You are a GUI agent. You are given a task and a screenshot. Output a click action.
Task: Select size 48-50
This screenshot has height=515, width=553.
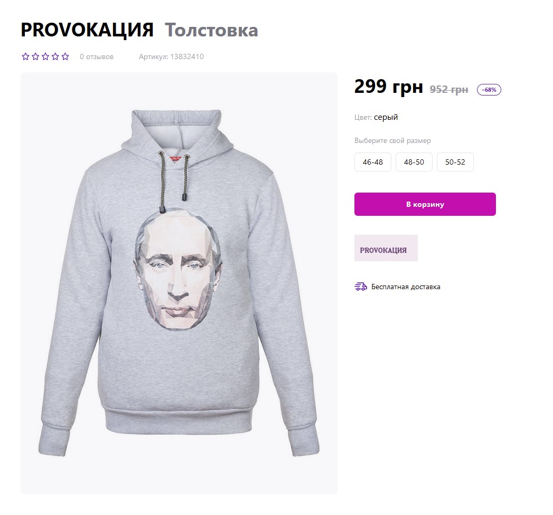414,162
